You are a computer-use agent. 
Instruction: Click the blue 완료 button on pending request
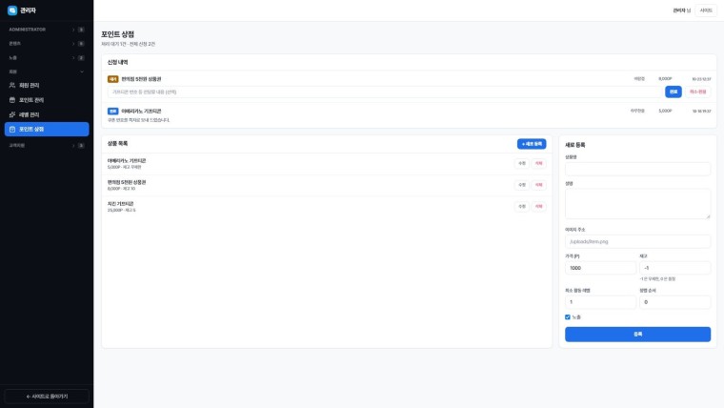click(674, 92)
